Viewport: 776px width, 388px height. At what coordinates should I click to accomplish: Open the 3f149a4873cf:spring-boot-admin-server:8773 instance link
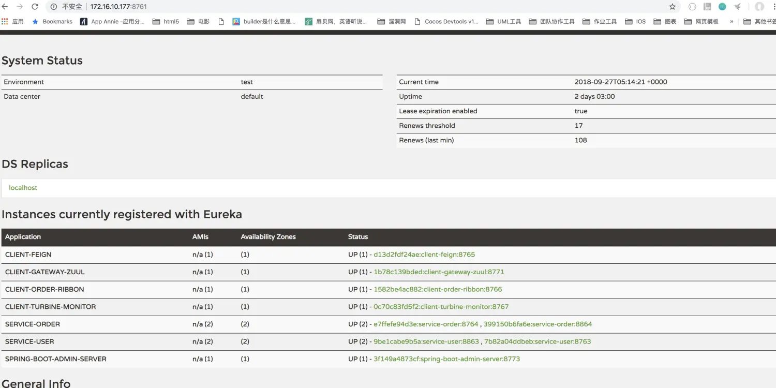(447, 359)
